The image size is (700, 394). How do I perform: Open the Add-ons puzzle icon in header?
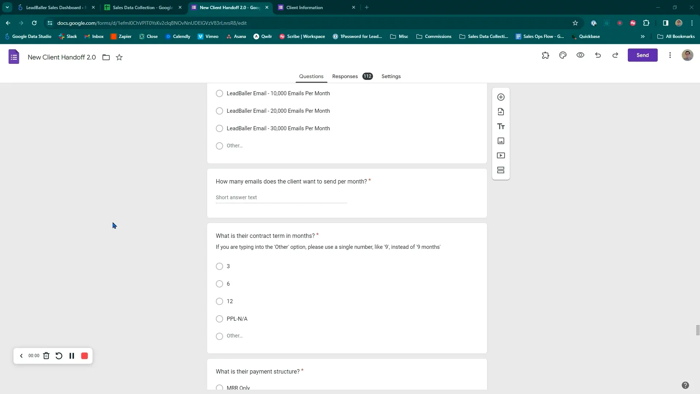click(x=545, y=55)
